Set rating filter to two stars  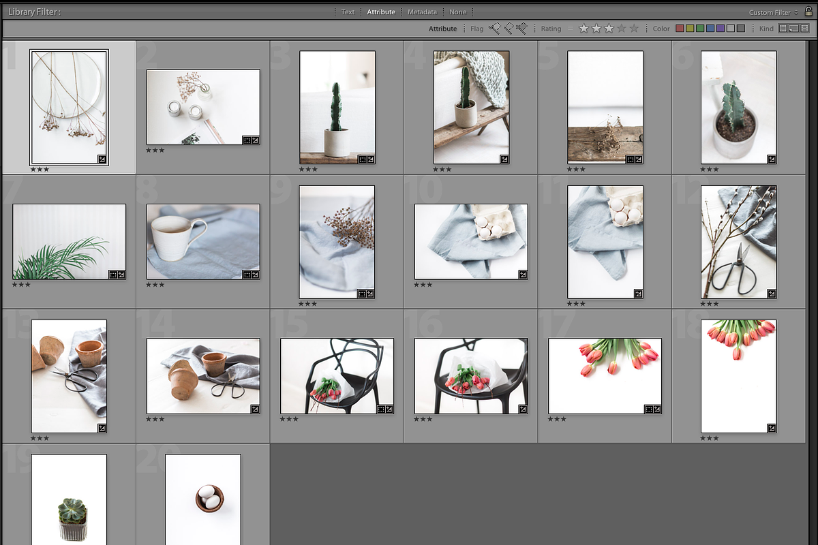pos(596,29)
